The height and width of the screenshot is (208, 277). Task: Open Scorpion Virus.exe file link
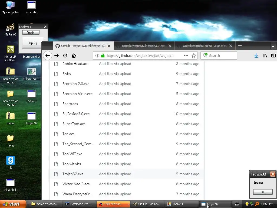point(77,94)
